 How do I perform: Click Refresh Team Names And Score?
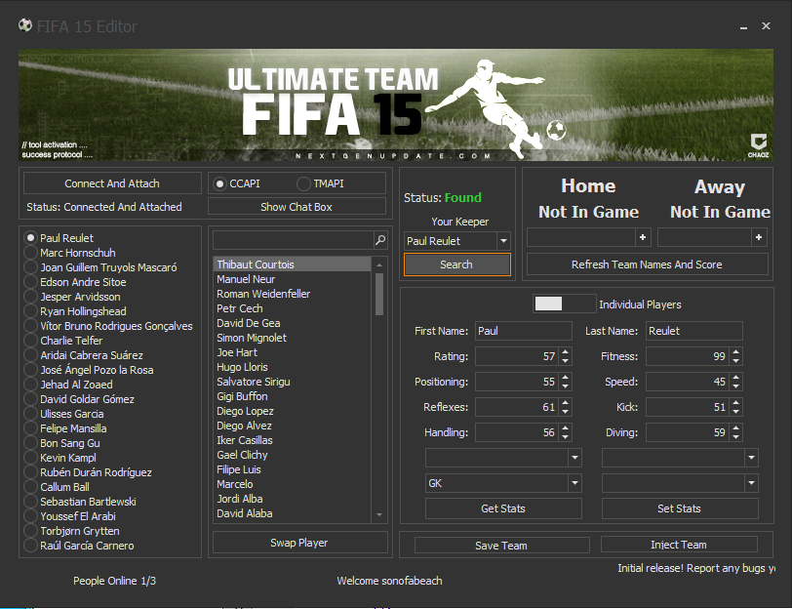(x=647, y=264)
